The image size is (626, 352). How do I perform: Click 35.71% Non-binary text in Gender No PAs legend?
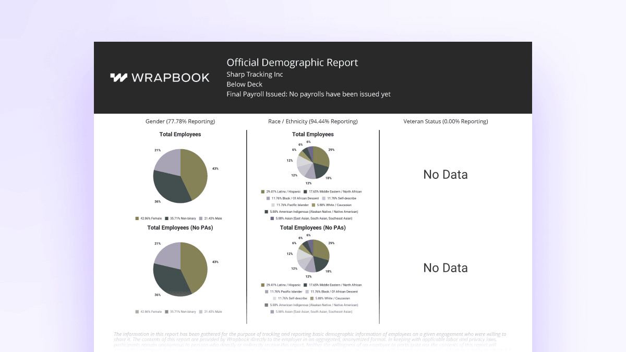pyautogui.click(x=183, y=312)
